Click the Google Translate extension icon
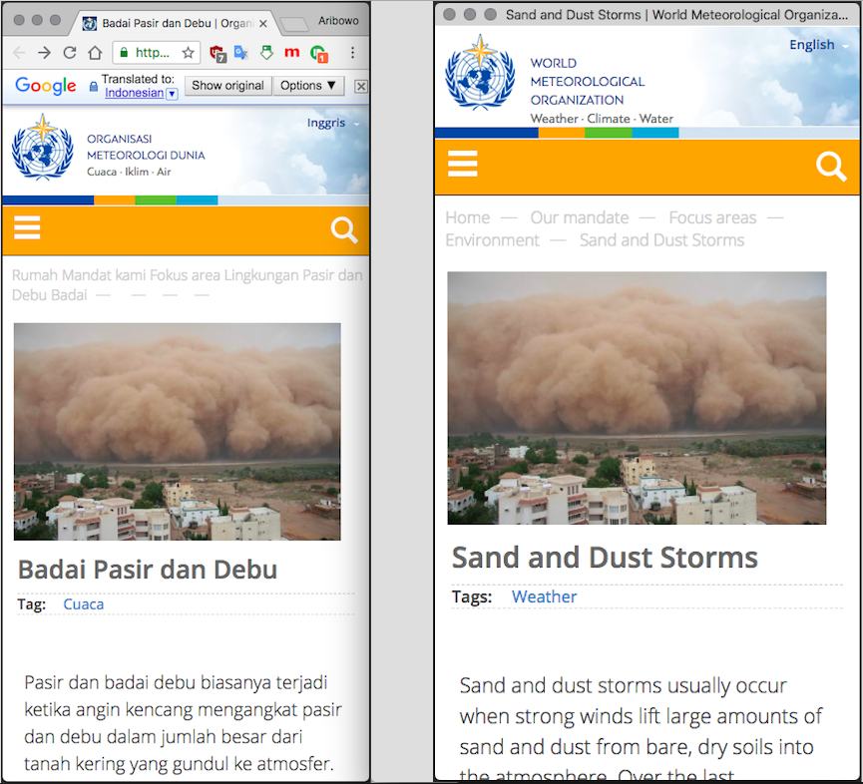The height and width of the screenshot is (784, 863). [241, 53]
